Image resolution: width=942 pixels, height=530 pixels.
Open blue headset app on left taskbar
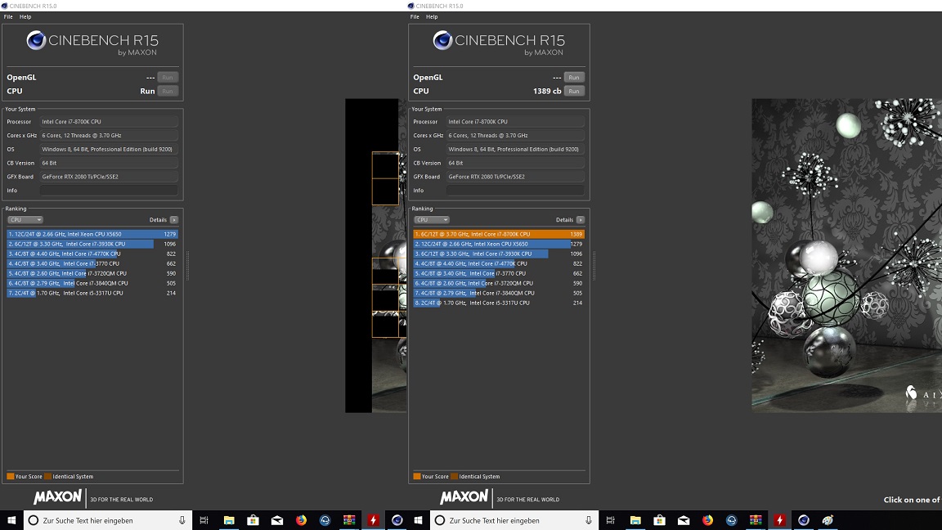(x=325, y=520)
